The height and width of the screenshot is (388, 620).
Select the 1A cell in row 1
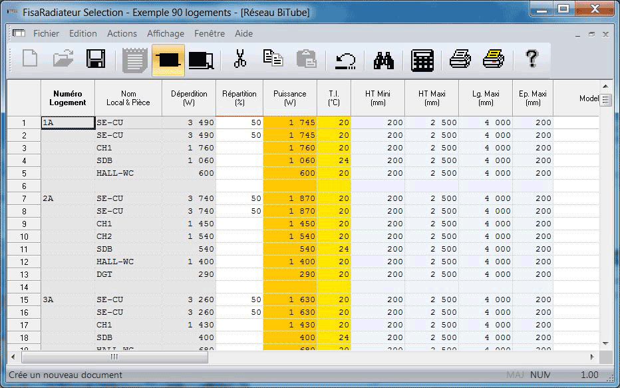[x=68, y=122]
